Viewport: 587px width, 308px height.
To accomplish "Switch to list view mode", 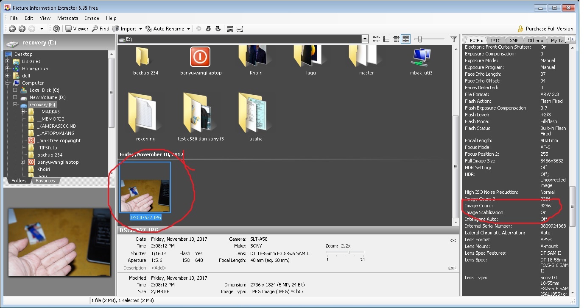I will point(386,39).
